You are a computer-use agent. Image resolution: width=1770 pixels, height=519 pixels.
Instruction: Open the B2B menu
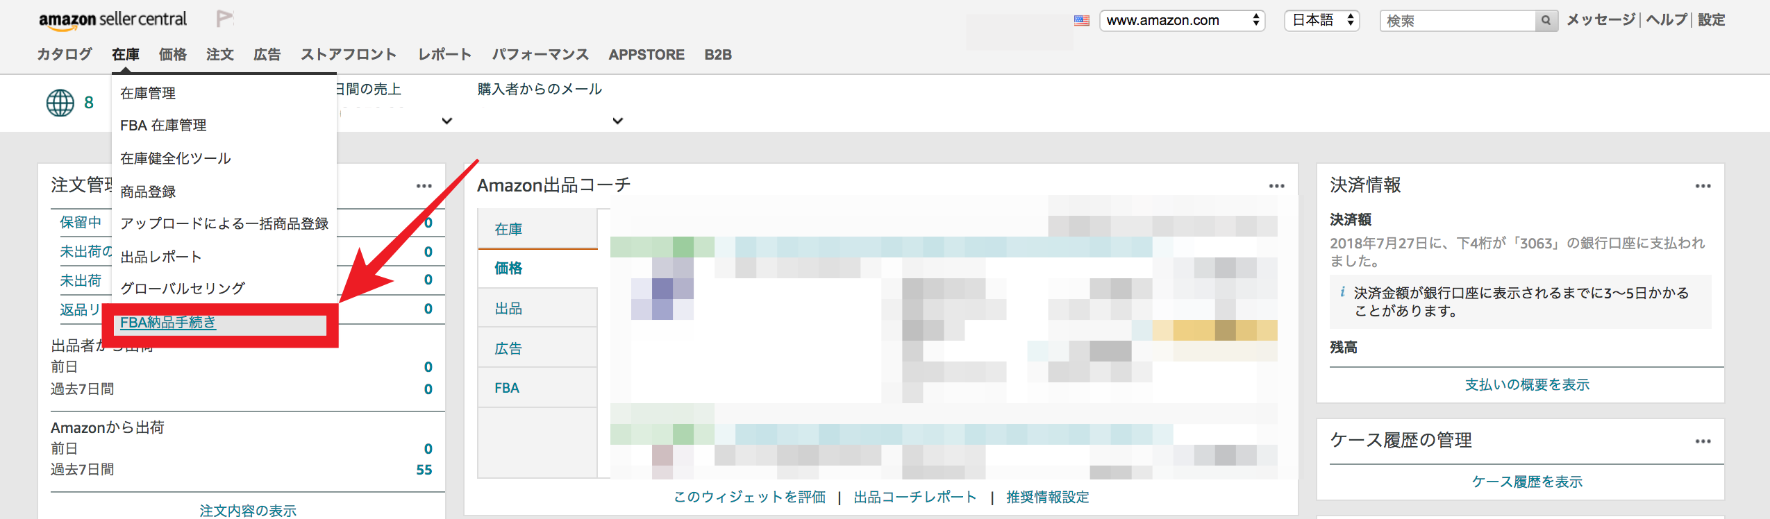[x=718, y=54]
